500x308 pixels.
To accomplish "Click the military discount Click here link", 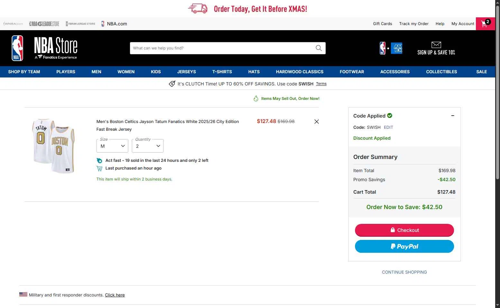I will click(115, 295).
